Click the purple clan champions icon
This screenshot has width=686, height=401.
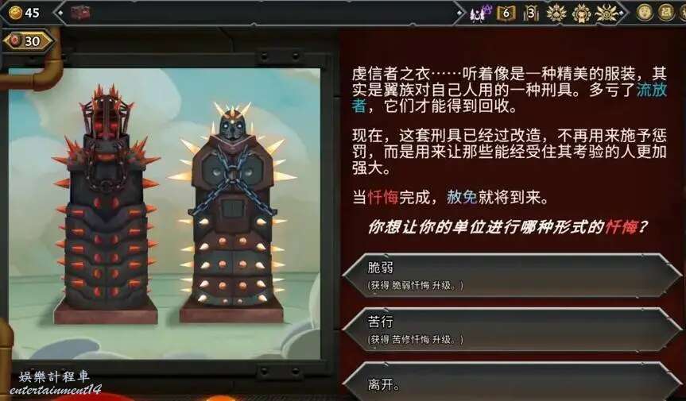(481, 13)
